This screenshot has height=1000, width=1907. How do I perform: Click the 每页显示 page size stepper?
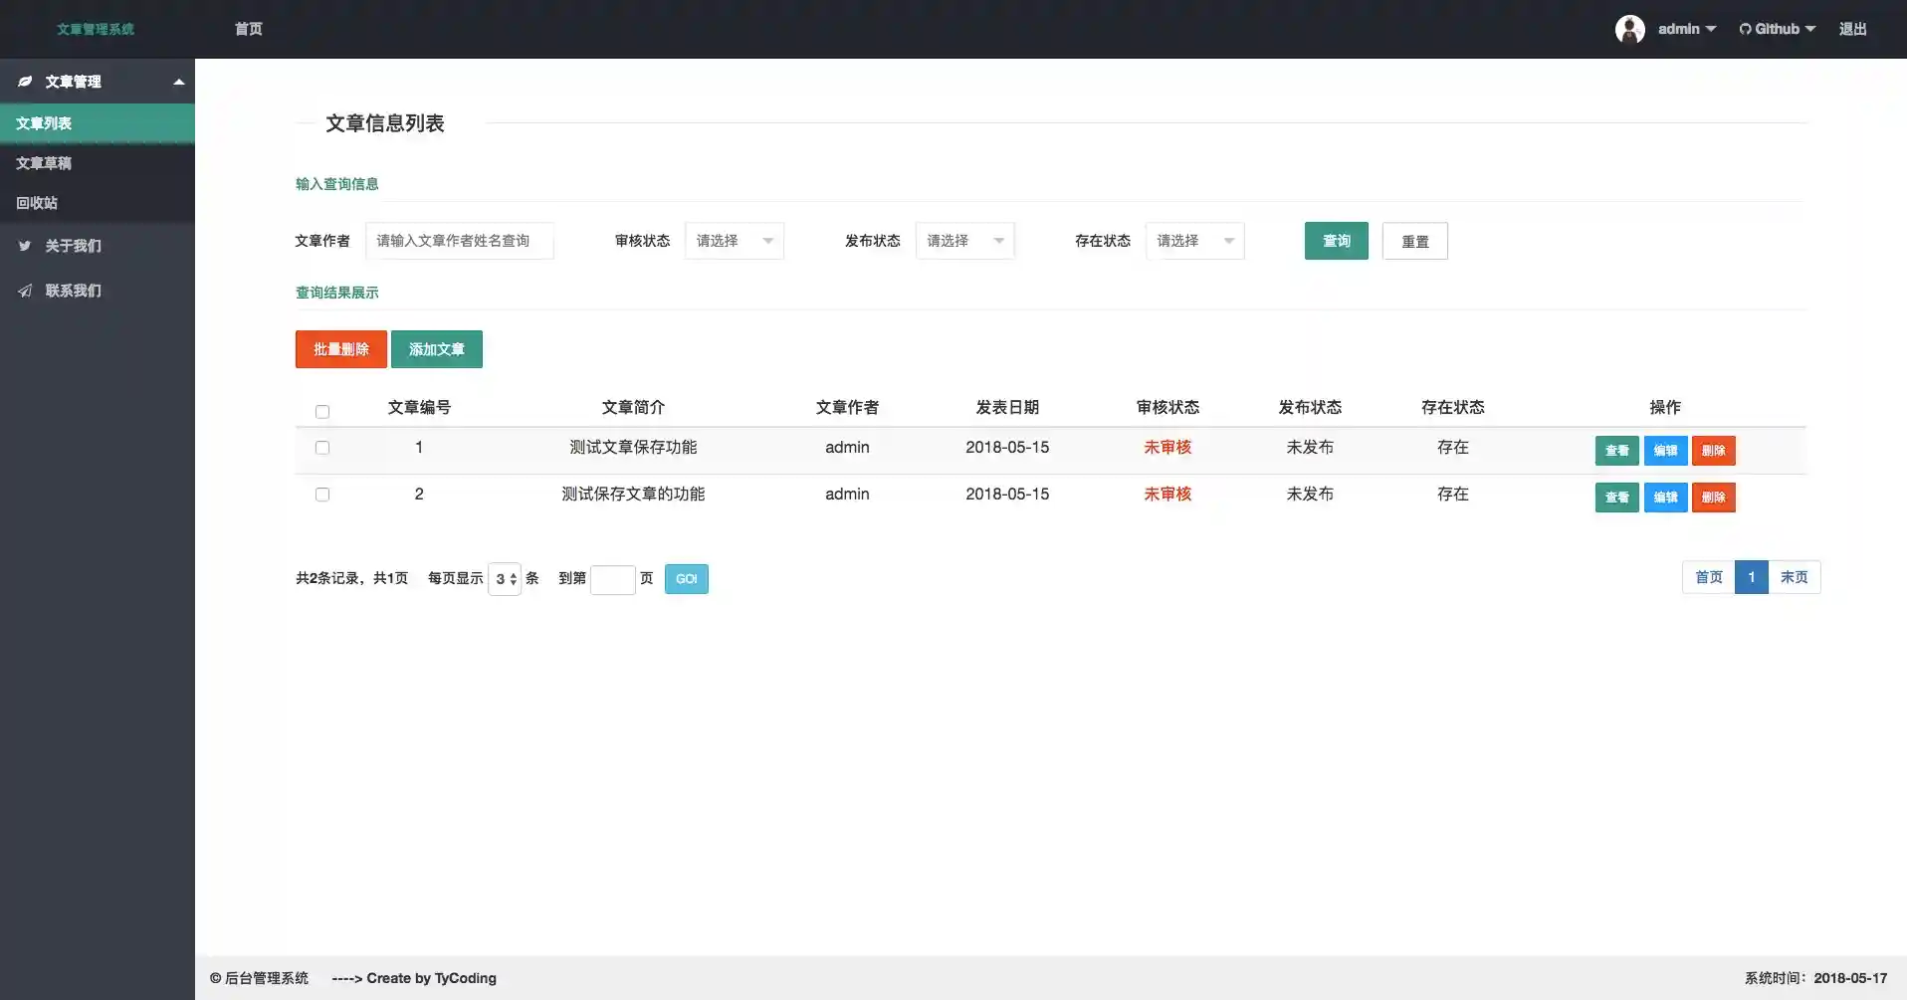(x=505, y=579)
